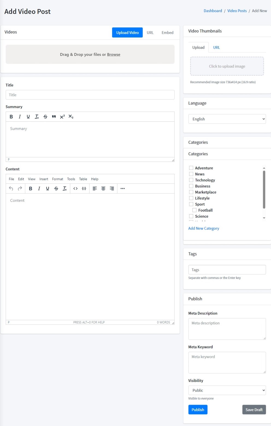This screenshot has width=271, height=426.
Task: Apply bold formatting in the Summary editor
Action: coord(11,116)
